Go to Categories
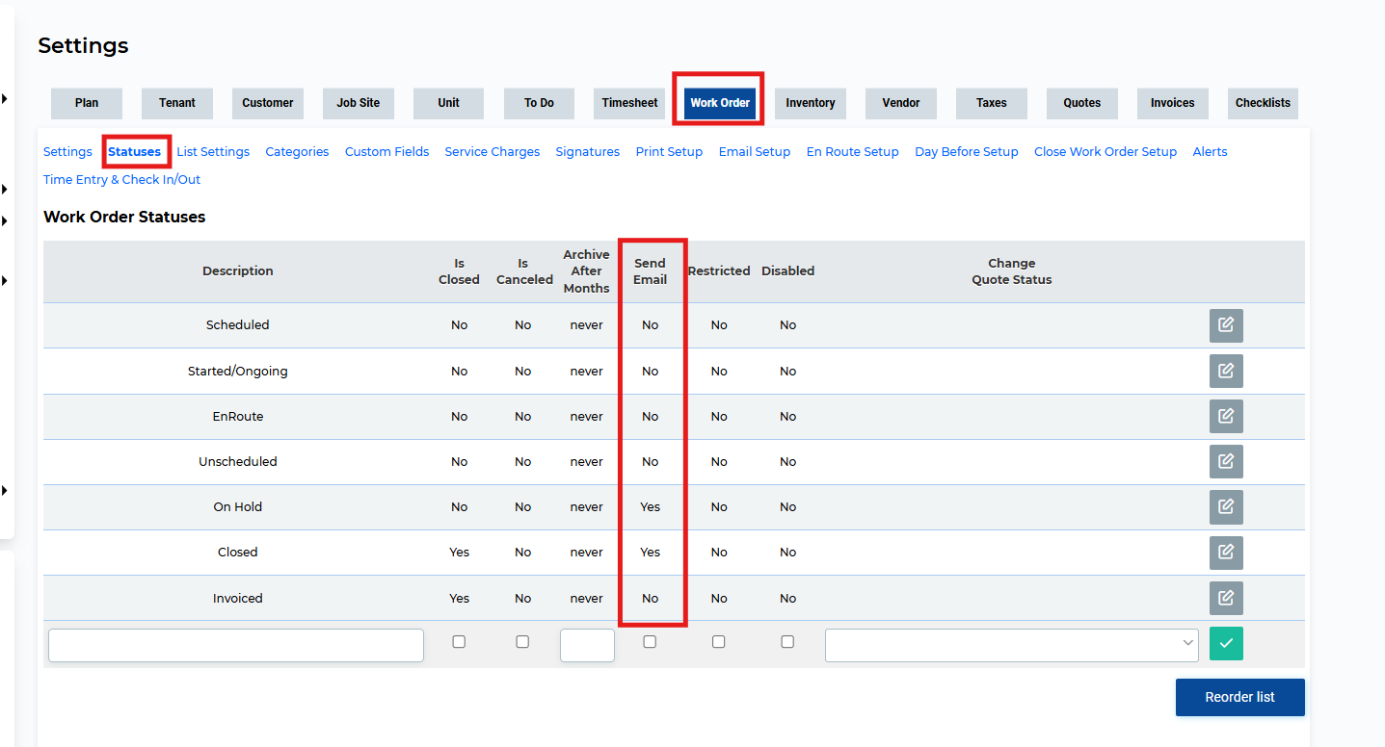 (x=297, y=152)
